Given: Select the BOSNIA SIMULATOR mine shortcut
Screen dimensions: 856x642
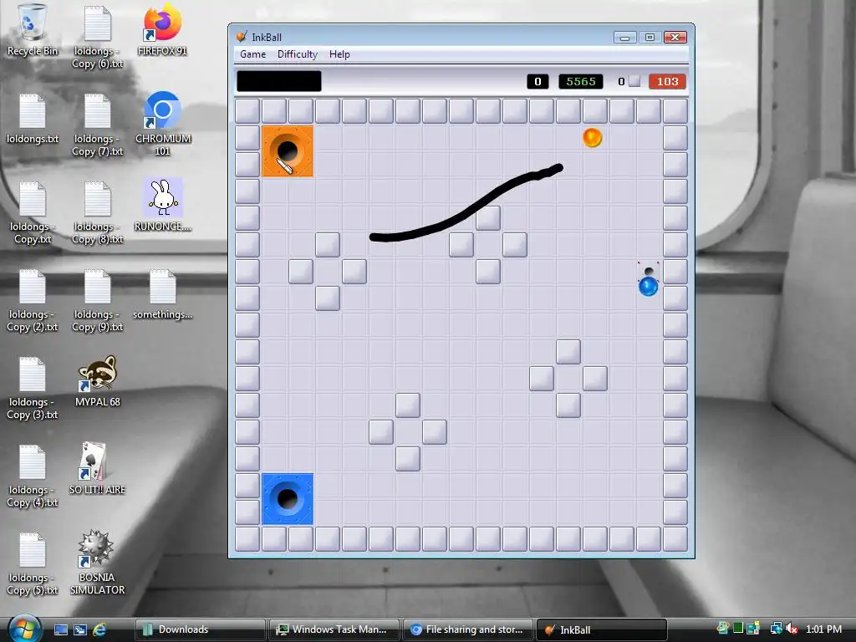Looking at the screenshot, I should pos(97,563).
